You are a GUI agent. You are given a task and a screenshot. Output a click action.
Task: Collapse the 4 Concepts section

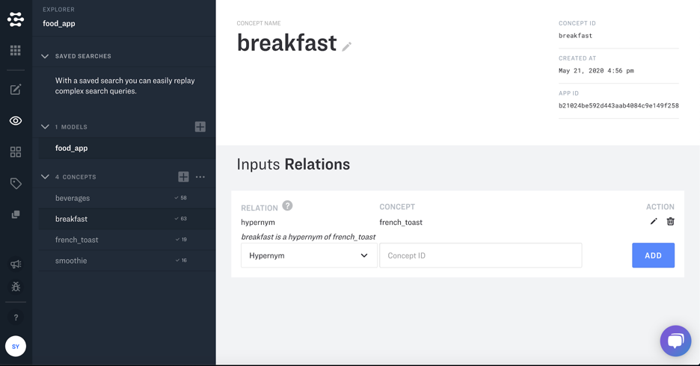tap(45, 177)
